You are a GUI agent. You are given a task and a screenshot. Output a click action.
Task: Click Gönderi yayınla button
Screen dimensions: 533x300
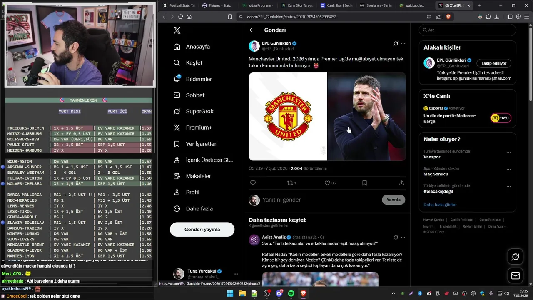202,230
